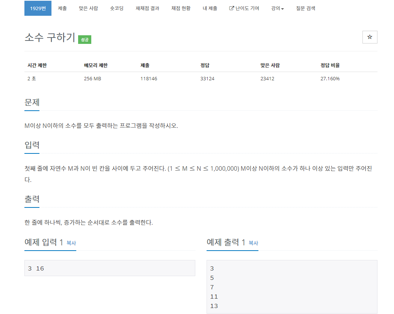The height and width of the screenshot is (314, 394).
Task: Click the sample input box containing 3 16
Action: [109, 268]
